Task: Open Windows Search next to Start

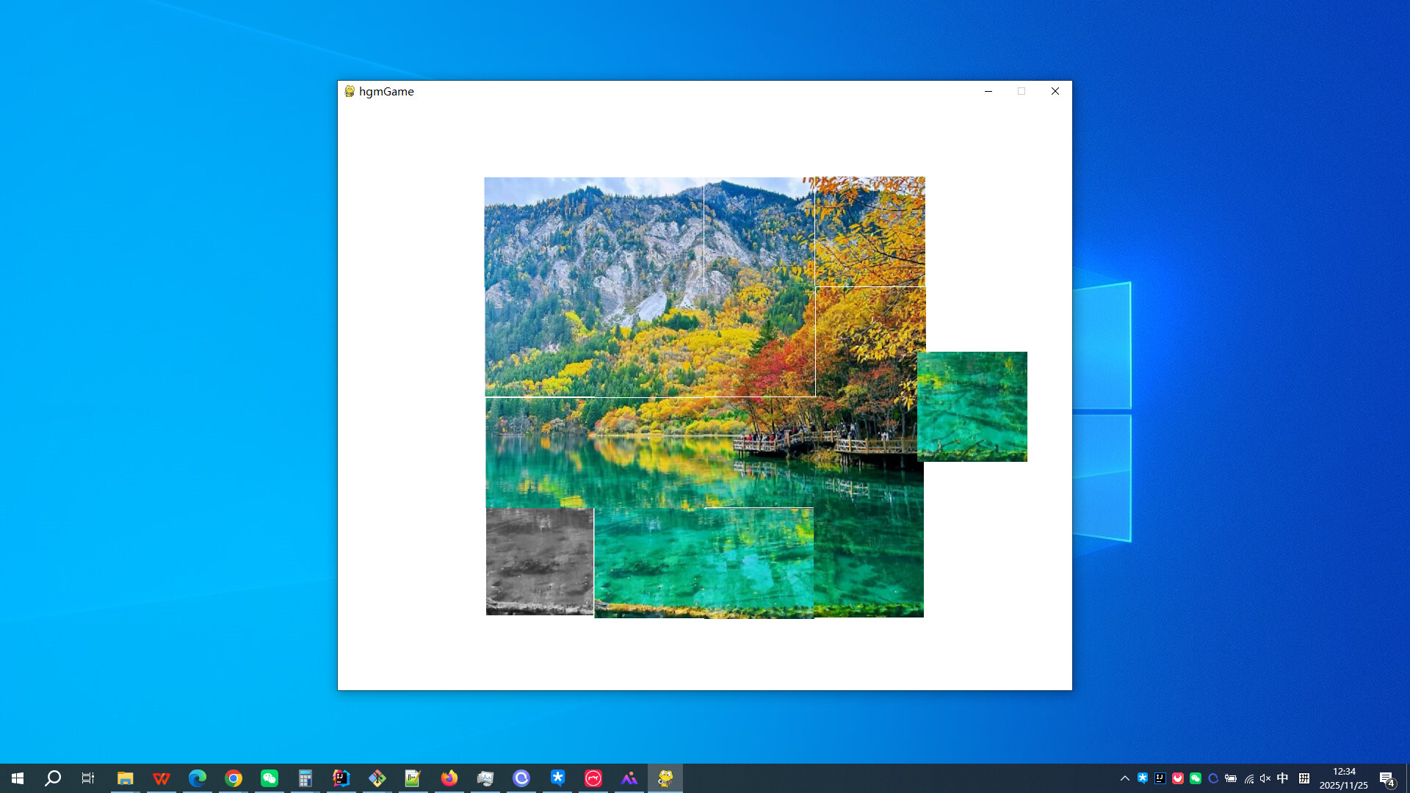Action: 51,778
